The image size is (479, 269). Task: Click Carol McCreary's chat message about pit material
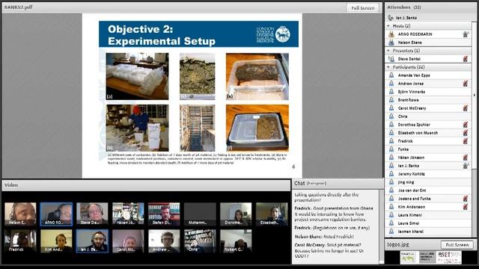(329, 250)
